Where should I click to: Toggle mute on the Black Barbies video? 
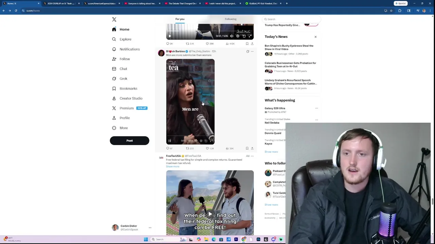pos(196,141)
